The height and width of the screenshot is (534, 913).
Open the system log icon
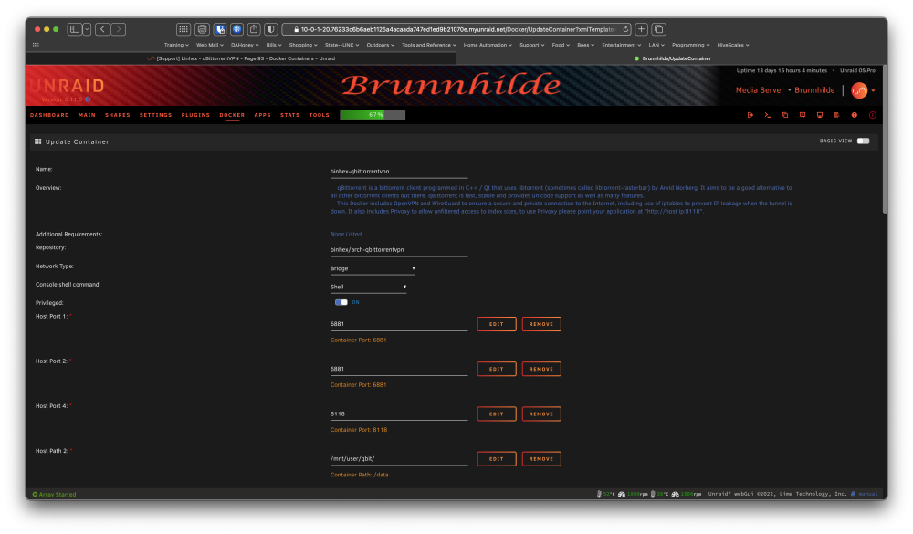click(x=836, y=115)
